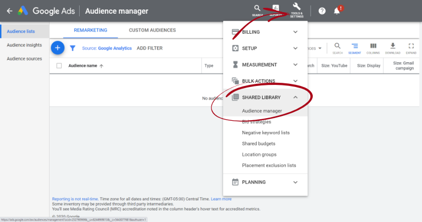Click the Planning calendar icon

click(235, 182)
